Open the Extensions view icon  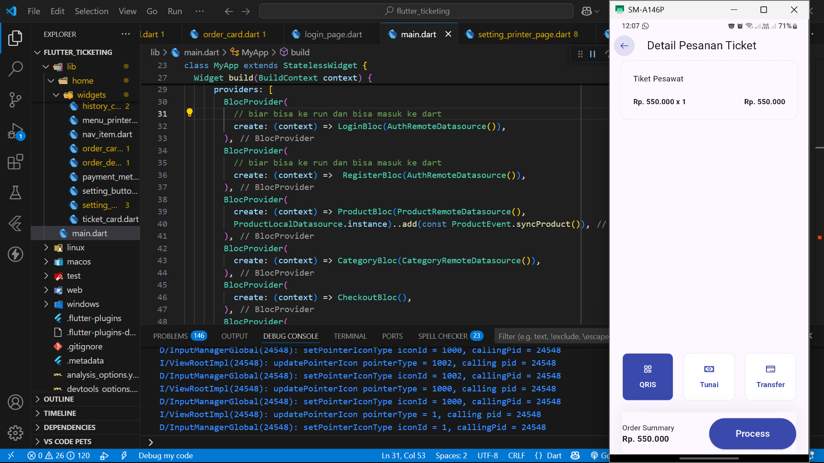(15, 162)
